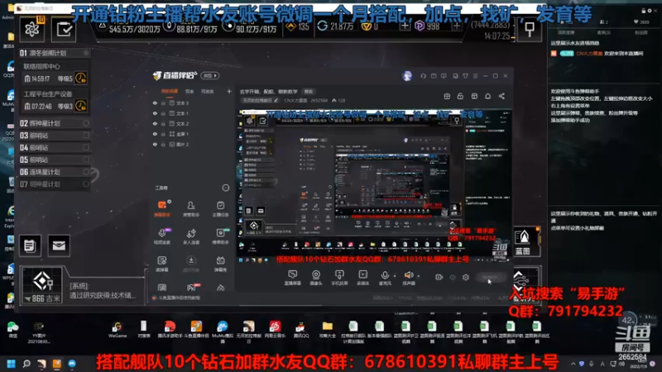Open the 弹幕秀 tool
This screenshot has width=662, height=372.
point(220,264)
